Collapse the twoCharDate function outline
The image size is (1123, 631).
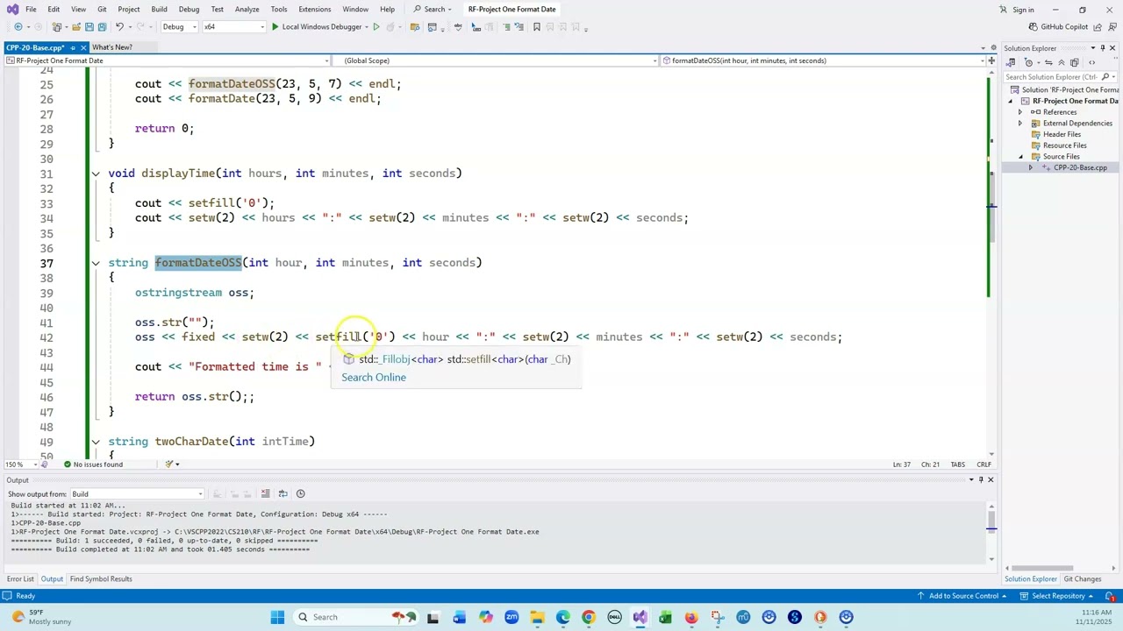[x=96, y=442]
